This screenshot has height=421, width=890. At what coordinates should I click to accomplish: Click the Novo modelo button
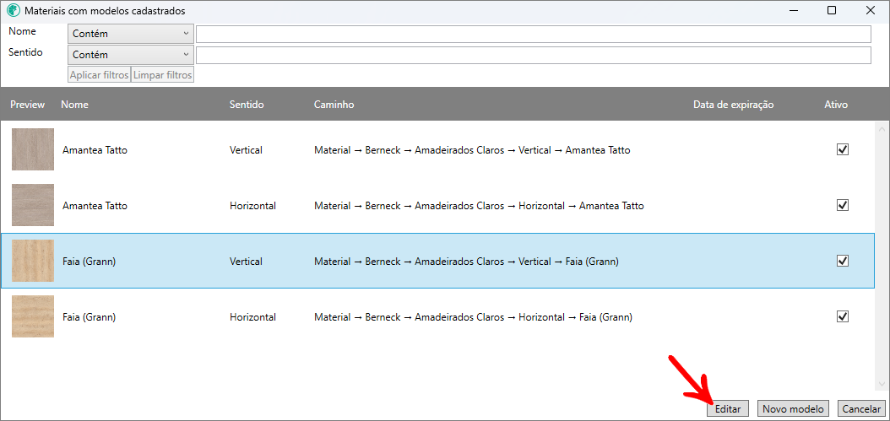point(793,408)
